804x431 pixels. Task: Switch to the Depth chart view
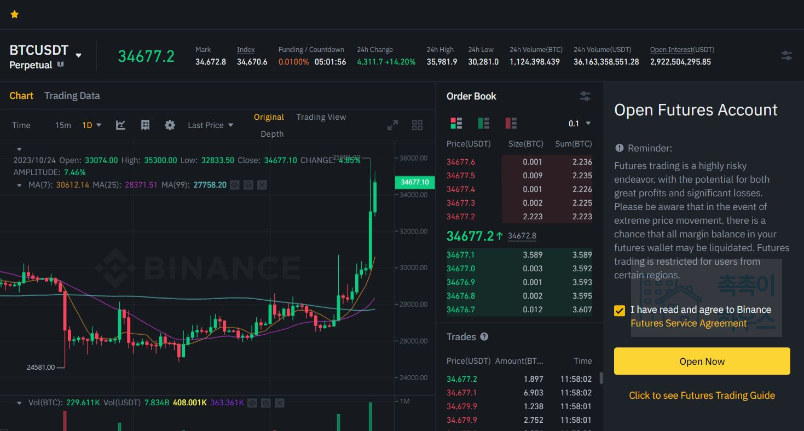pyautogui.click(x=272, y=134)
